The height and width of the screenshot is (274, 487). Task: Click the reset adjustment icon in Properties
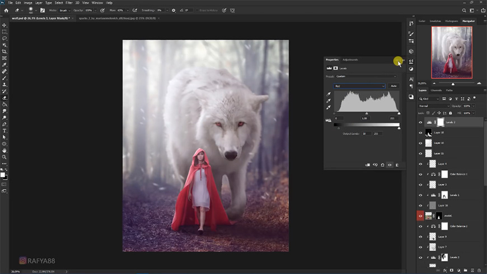coord(382,165)
